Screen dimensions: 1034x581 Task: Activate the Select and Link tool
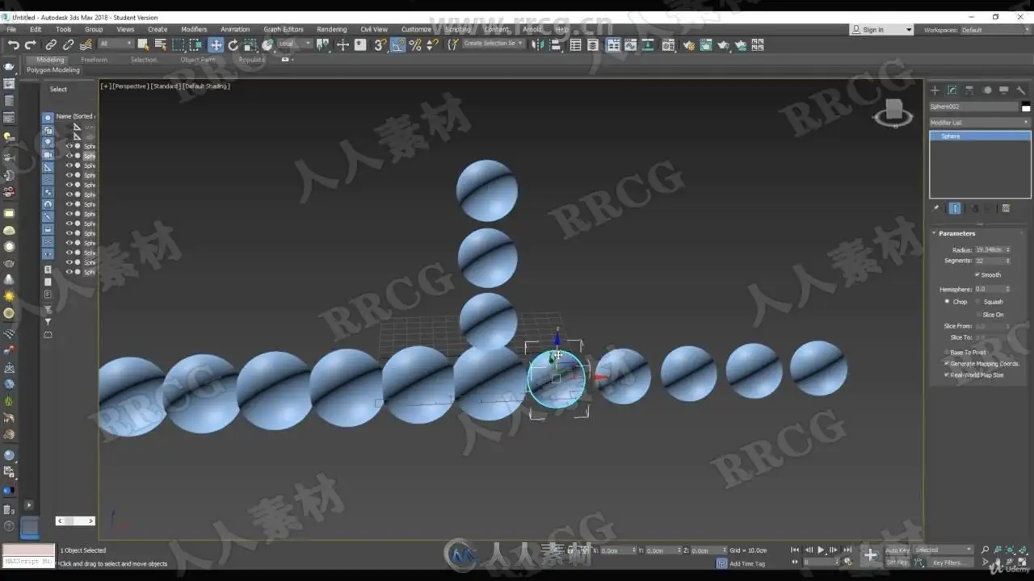51,45
